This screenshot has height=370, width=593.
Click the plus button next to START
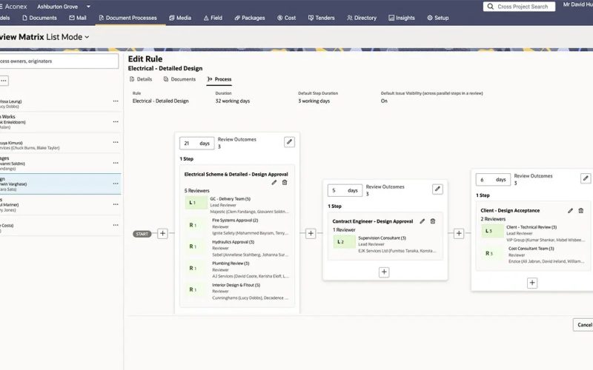(162, 234)
